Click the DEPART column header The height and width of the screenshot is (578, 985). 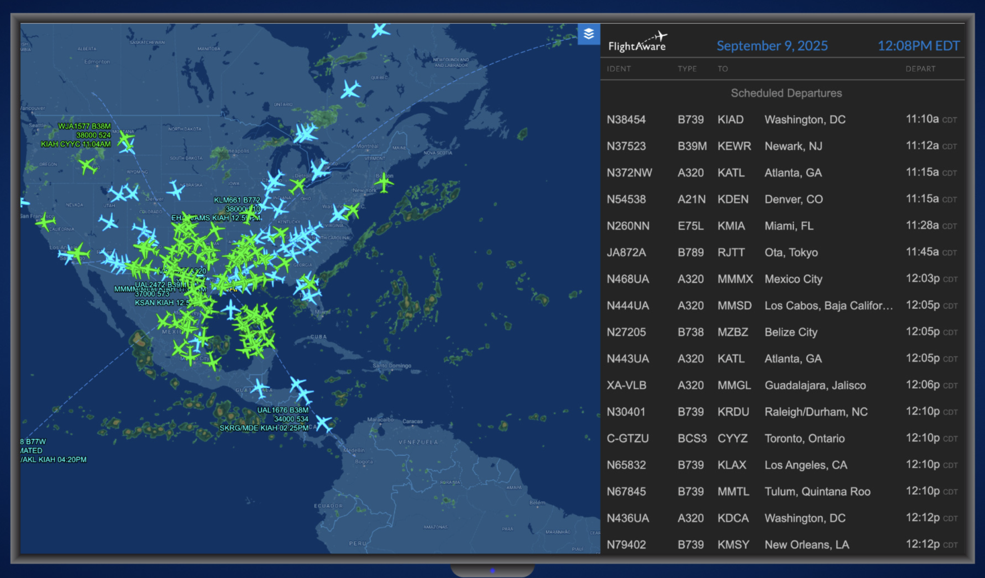coord(920,69)
